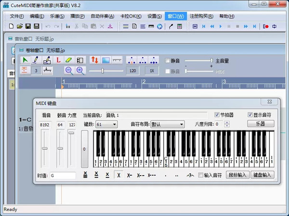Click the 1X speed button
Viewport: 289px width, 216px height.
point(152,71)
